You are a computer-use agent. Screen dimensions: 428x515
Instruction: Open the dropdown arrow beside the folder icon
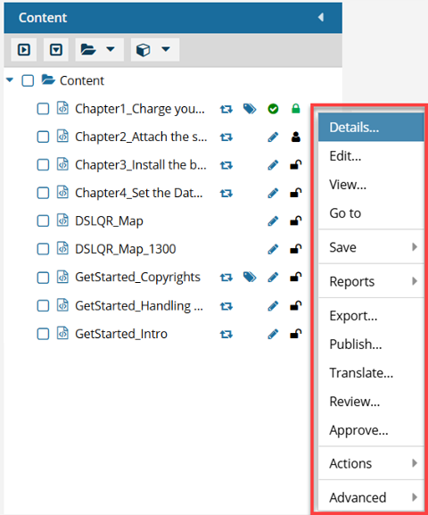pos(111,49)
